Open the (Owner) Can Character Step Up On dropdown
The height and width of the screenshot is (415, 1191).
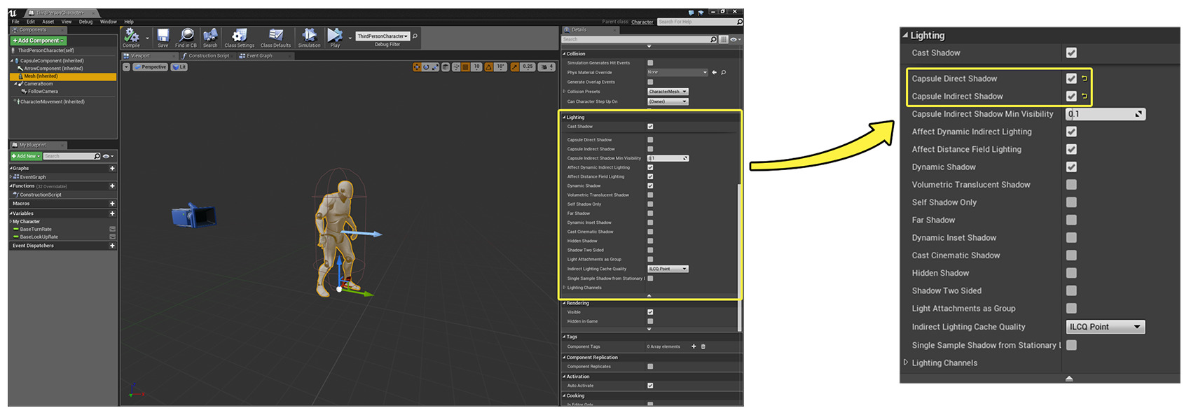coord(668,101)
